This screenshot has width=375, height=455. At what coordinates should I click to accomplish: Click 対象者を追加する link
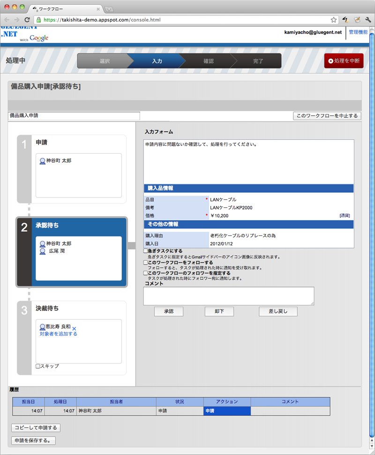tap(58, 334)
